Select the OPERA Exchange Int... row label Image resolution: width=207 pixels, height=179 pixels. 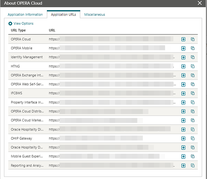(x=27, y=75)
